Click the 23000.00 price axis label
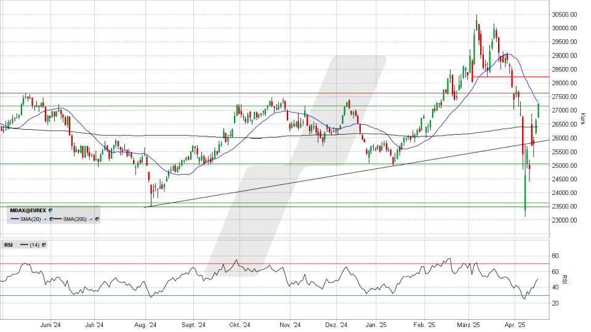The height and width of the screenshot is (332, 591). (x=564, y=220)
